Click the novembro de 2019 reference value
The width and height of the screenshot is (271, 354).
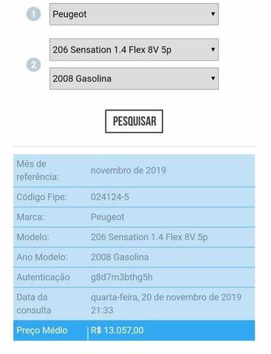point(128,170)
